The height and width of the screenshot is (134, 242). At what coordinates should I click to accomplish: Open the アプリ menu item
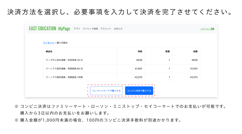[77, 29]
